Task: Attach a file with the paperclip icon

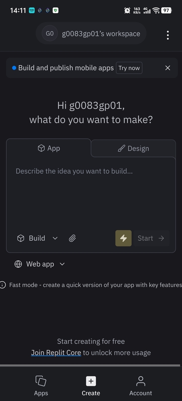Action: (72, 238)
